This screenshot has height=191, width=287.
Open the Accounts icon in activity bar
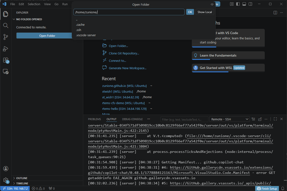5,169
